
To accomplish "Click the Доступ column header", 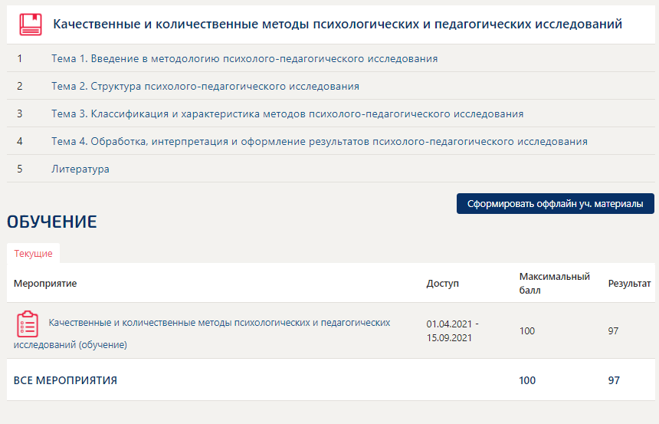I will pos(442,284).
